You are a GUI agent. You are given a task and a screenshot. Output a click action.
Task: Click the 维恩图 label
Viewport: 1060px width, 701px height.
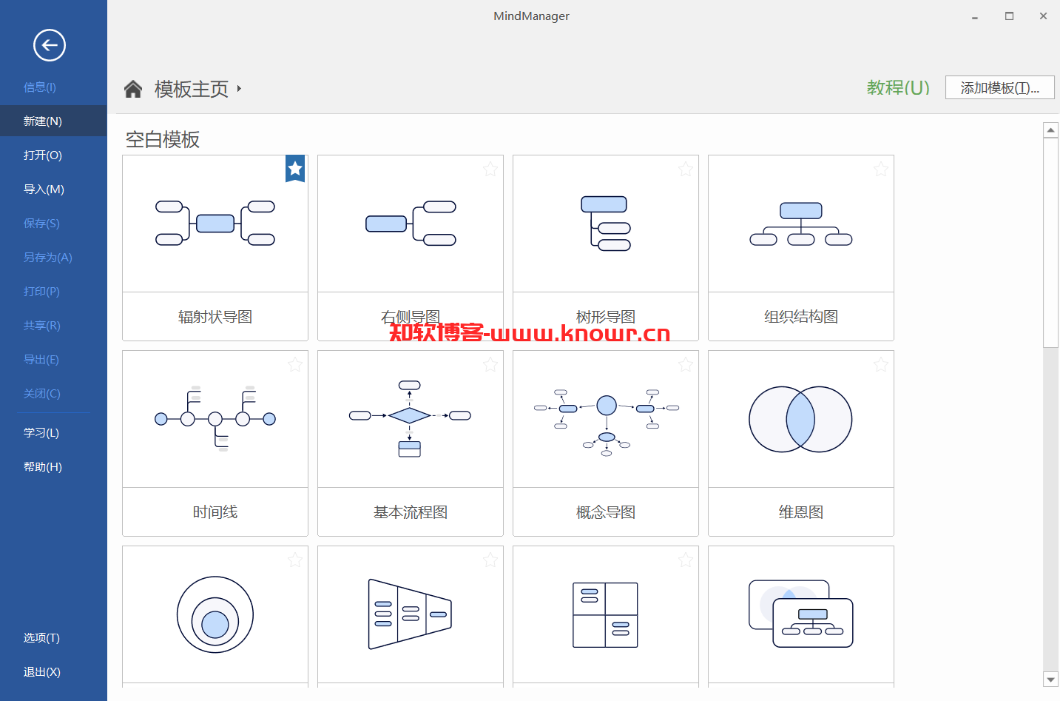pyautogui.click(x=801, y=512)
